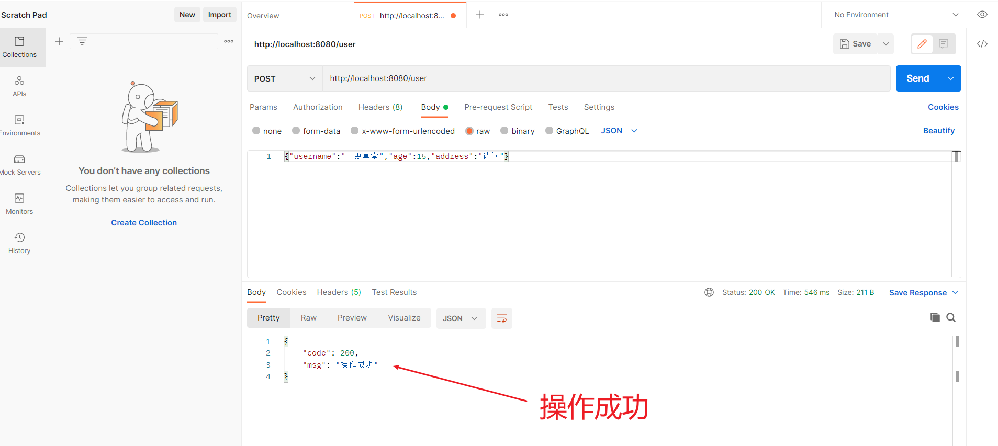
Task: Select the form-data body type radio
Action: [296, 131]
